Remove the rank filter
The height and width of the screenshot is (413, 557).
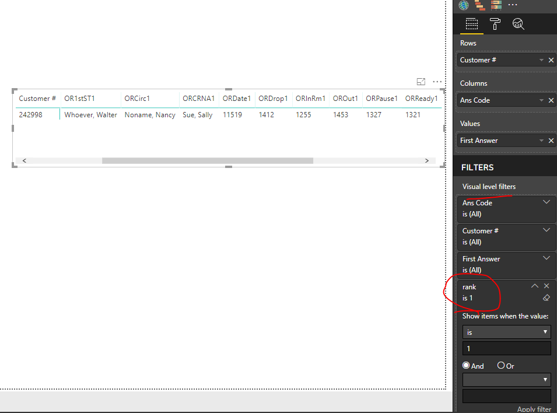(547, 286)
